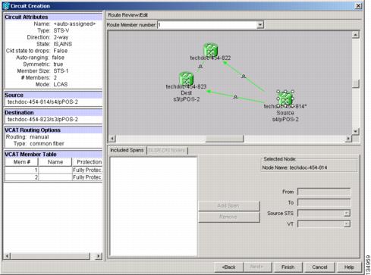
Task: Click the Cancel button
Action: click(319, 267)
